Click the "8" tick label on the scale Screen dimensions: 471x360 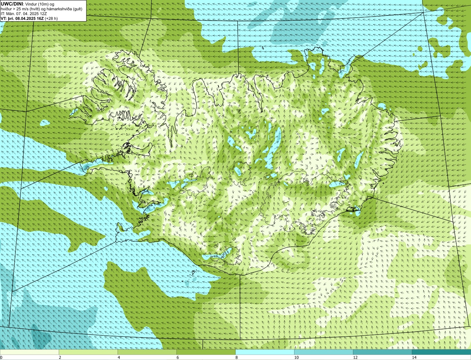pos(236,357)
